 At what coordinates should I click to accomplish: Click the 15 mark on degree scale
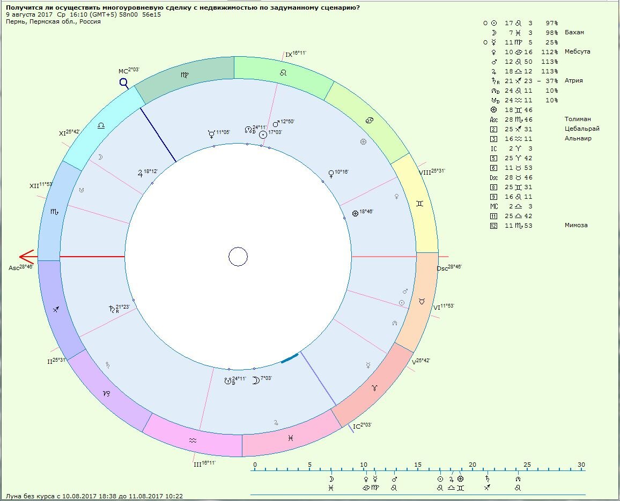tap(418, 465)
